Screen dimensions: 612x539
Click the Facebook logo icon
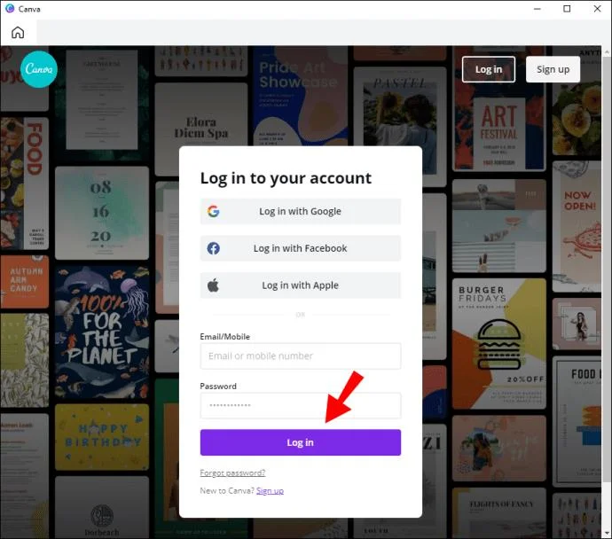click(213, 248)
